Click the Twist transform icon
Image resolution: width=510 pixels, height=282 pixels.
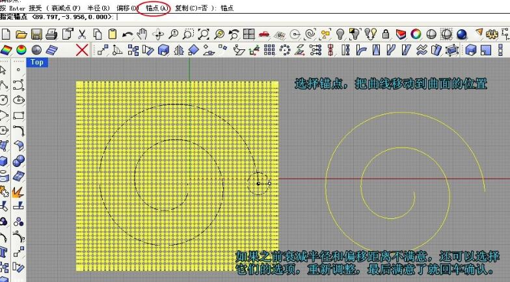coord(346,50)
